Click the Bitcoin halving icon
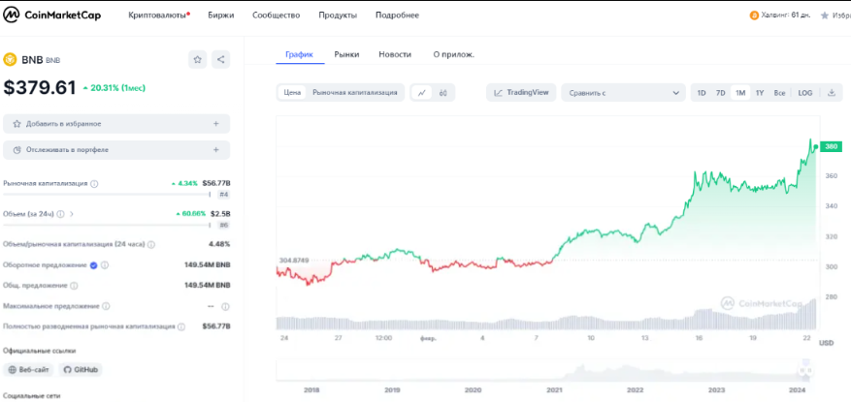Image resolution: width=851 pixels, height=402 pixels. [x=754, y=15]
